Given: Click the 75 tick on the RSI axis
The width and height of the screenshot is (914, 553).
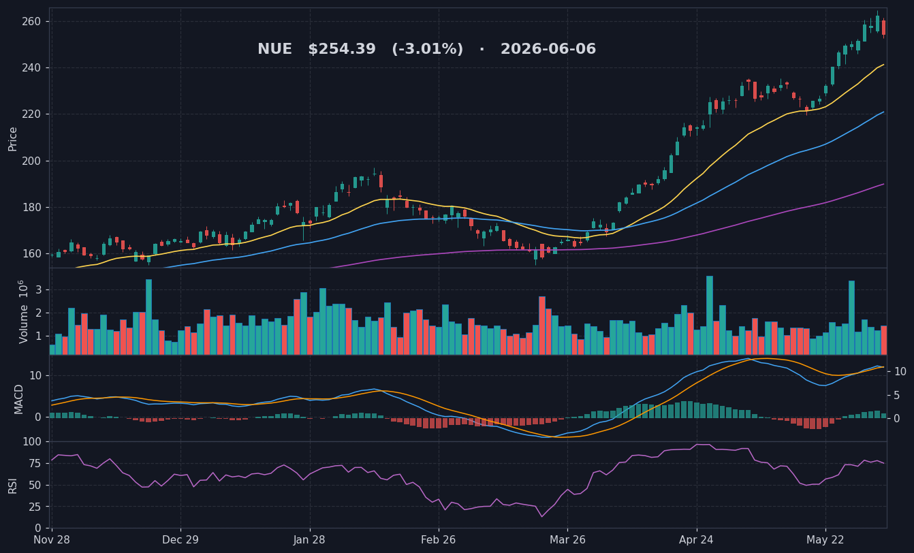Looking at the screenshot, I should (x=35, y=464).
